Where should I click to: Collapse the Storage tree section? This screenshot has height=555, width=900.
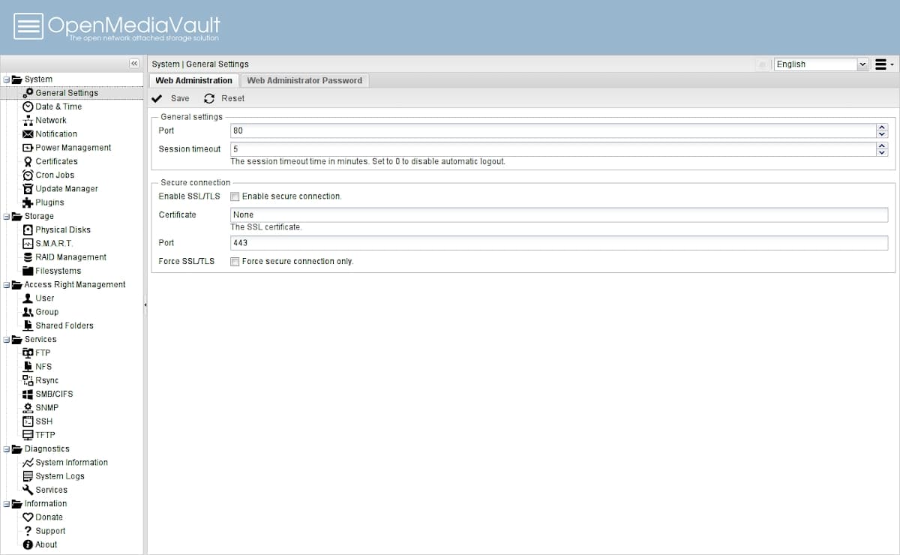[x=7, y=217]
